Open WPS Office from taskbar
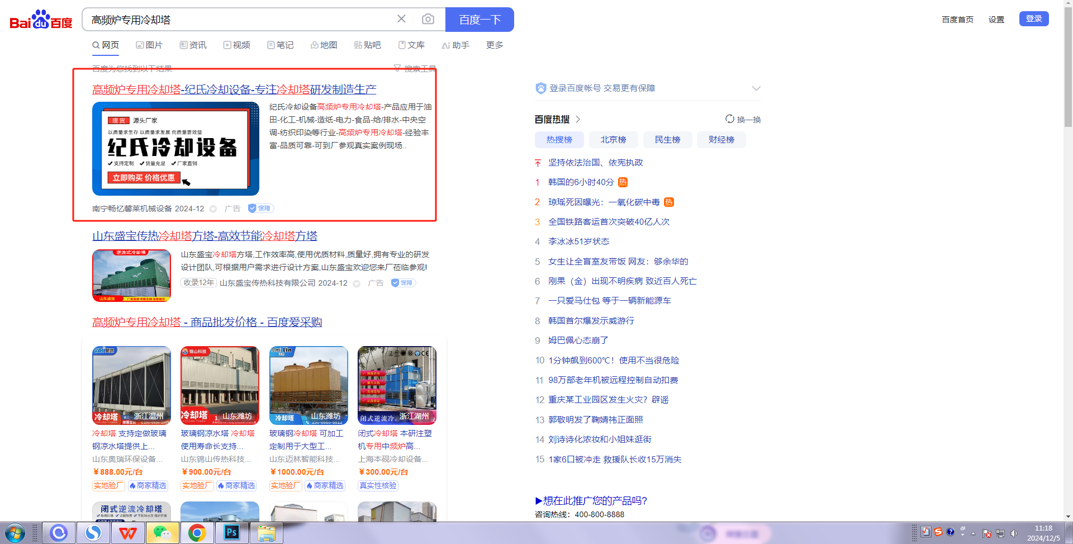 tap(127, 533)
